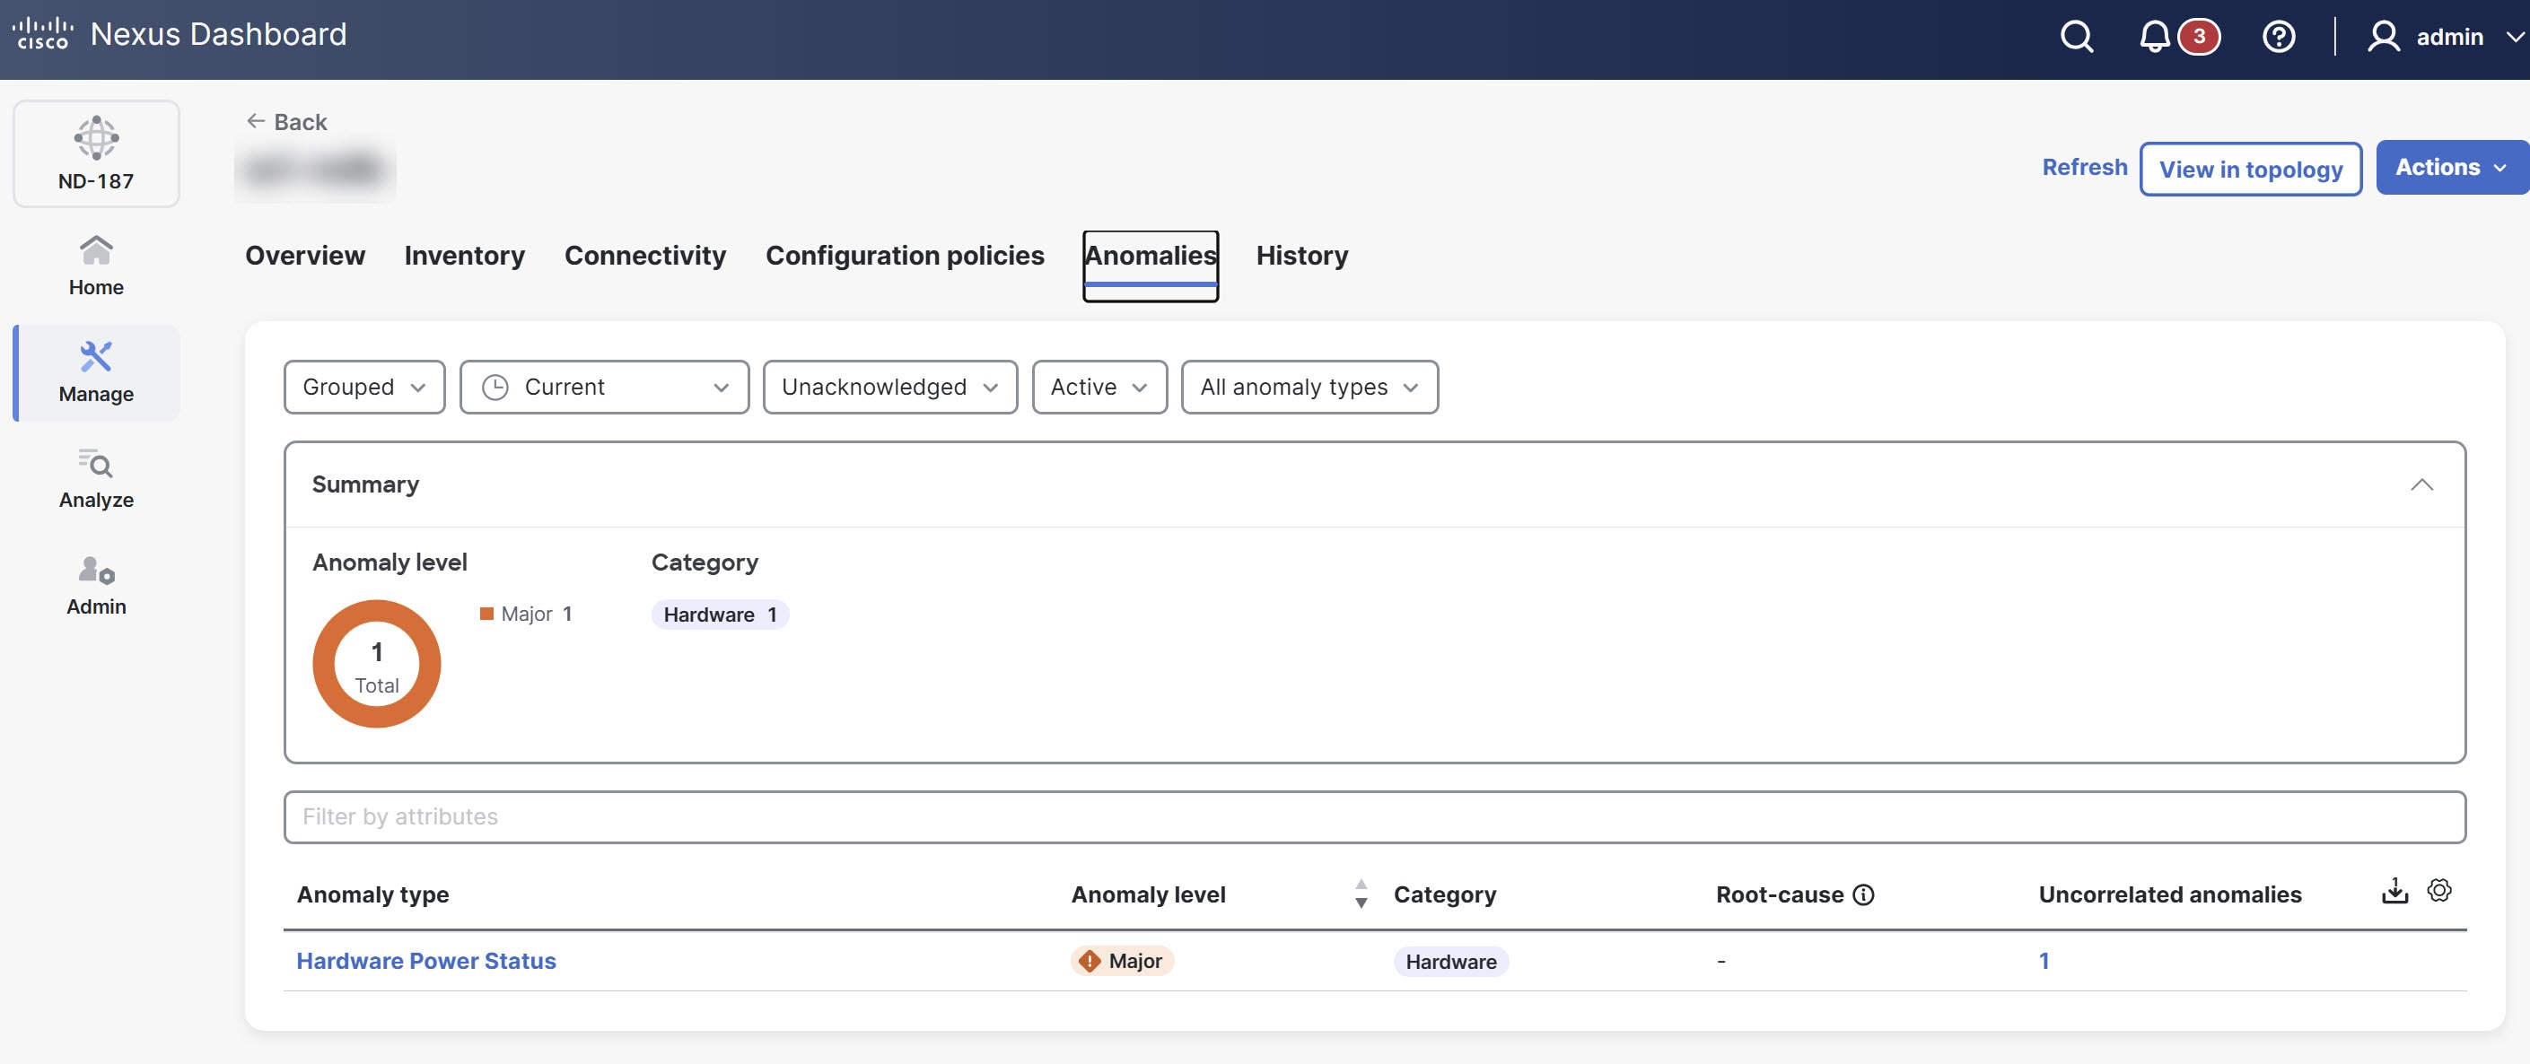This screenshot has height=1064, width=2530.
Task: Open the notifications bell icon
Action: click(2154, 36)
